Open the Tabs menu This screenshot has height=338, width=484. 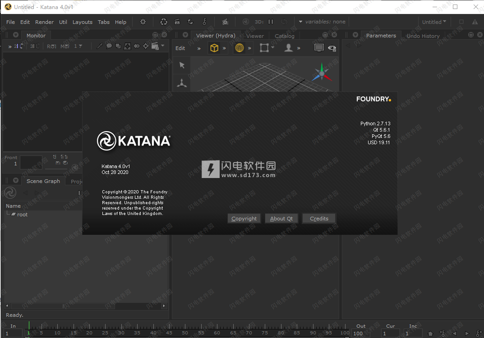104,22
